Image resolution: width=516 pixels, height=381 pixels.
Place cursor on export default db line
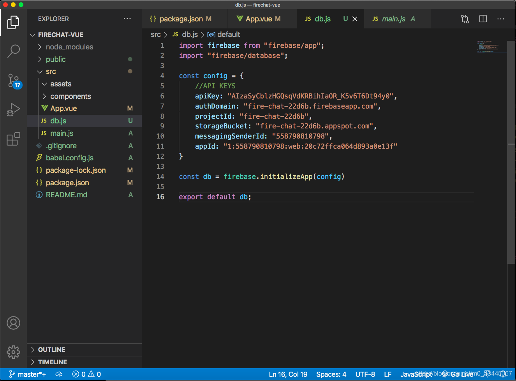(215, 197)
